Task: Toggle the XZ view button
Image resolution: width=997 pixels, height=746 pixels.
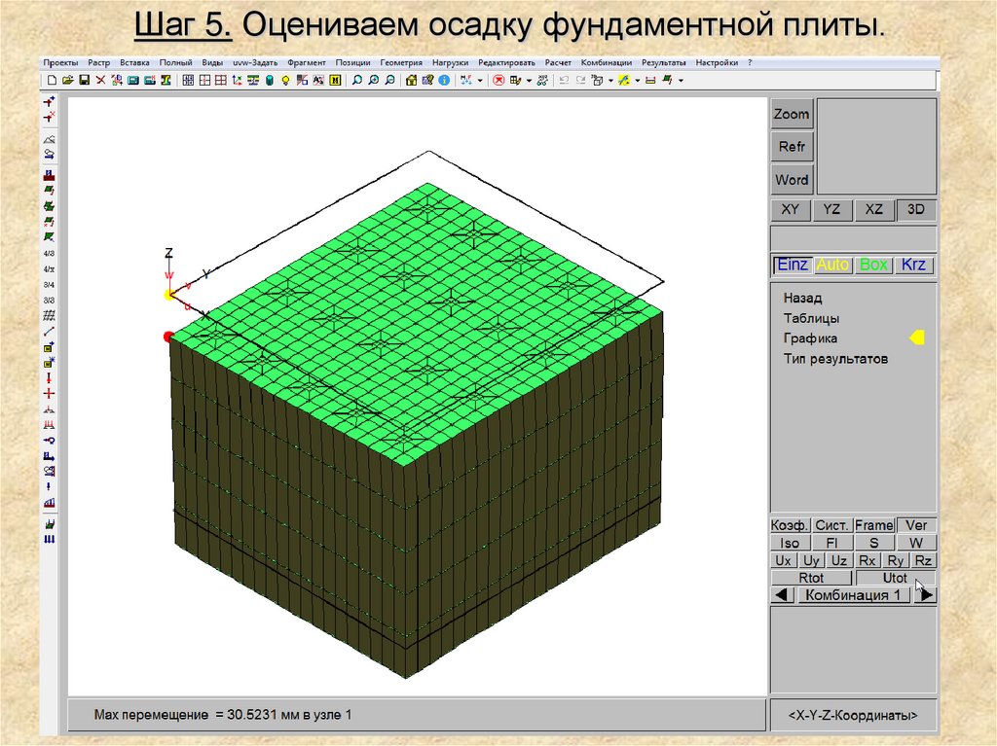Action: 873,210
